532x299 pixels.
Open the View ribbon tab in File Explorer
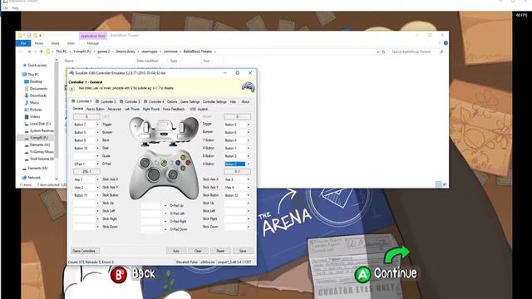point(71,43)
